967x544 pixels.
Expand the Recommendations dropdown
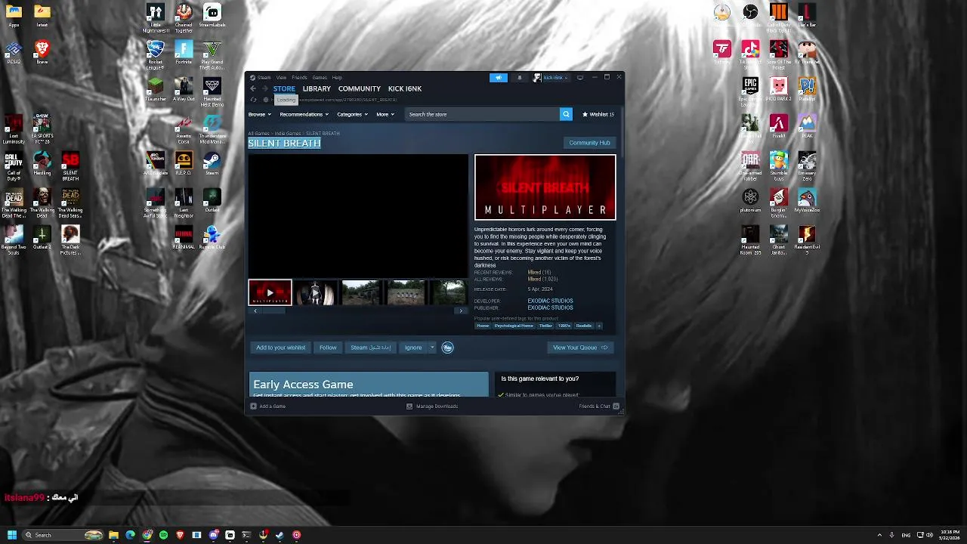304,114
